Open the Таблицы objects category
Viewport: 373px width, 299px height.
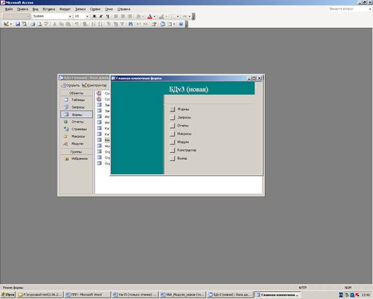click(x=77, y=99)
